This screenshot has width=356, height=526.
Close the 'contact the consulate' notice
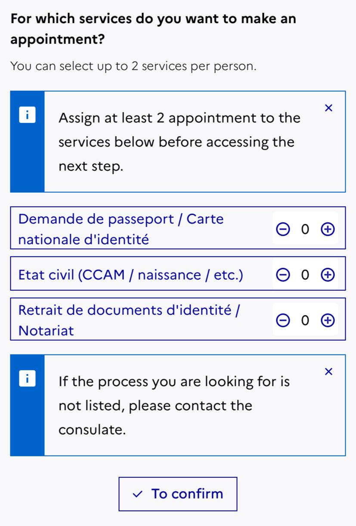click(x=328, y=372)
